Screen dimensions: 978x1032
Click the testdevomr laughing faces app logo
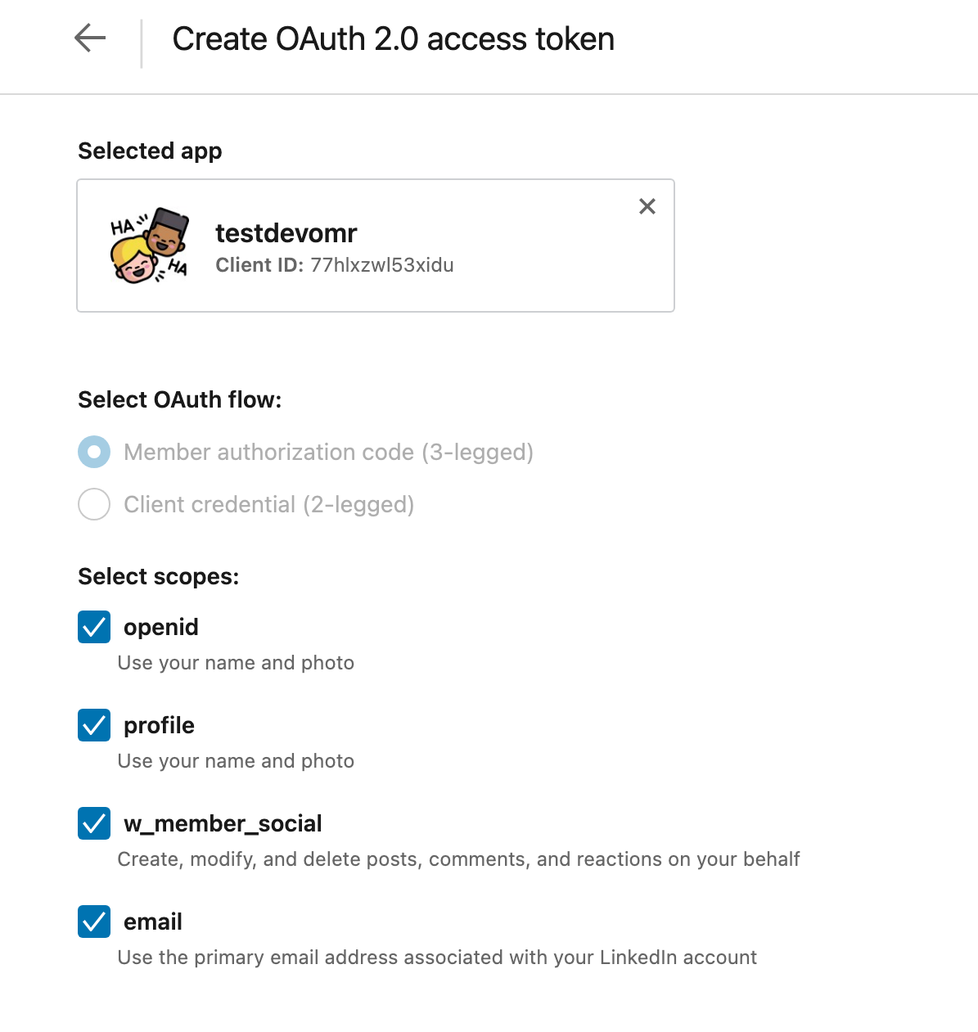tap(150, 246)
